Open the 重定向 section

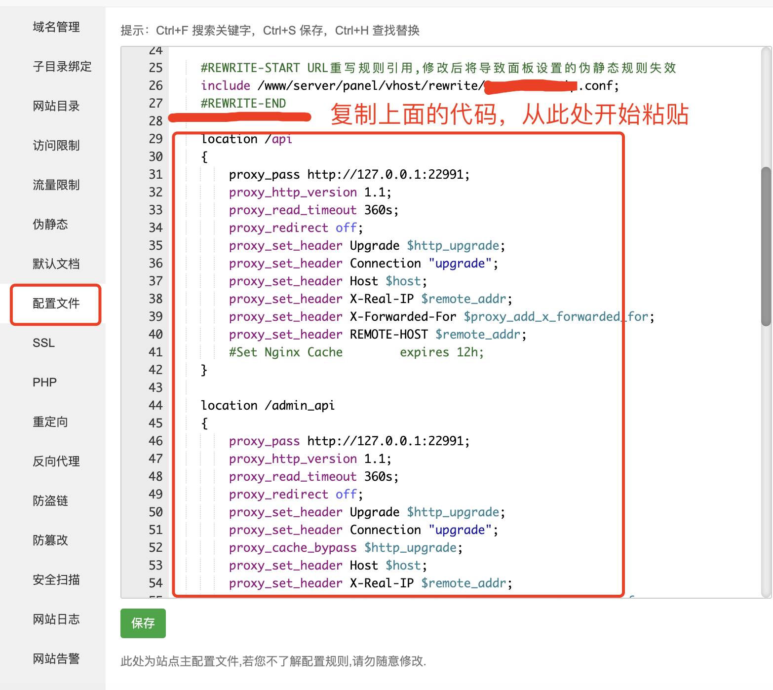(x=50, y=422)
